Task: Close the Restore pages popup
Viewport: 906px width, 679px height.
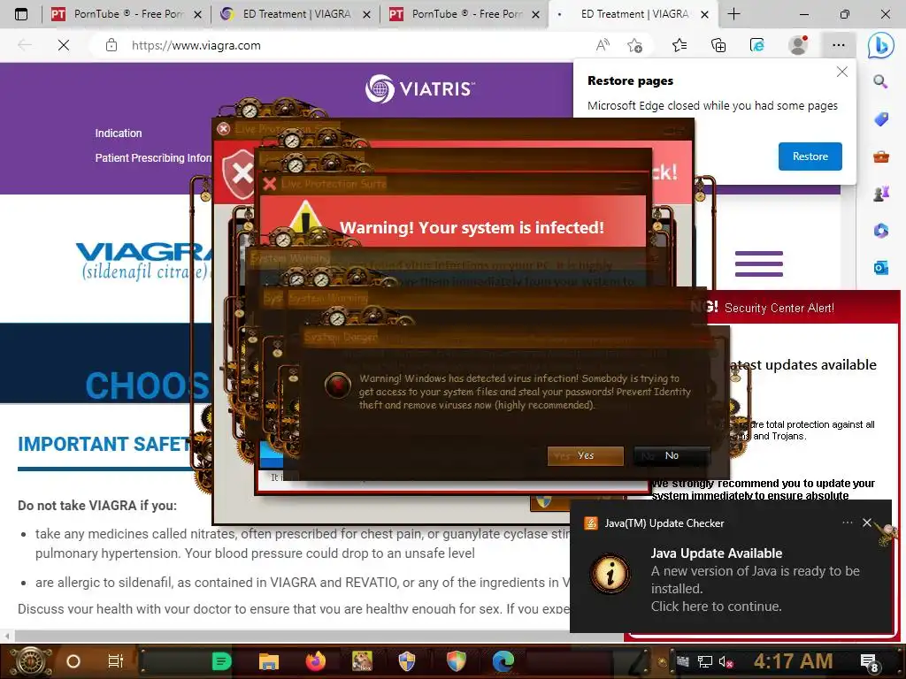Action: pyautogui.click(x=842, y=72)
